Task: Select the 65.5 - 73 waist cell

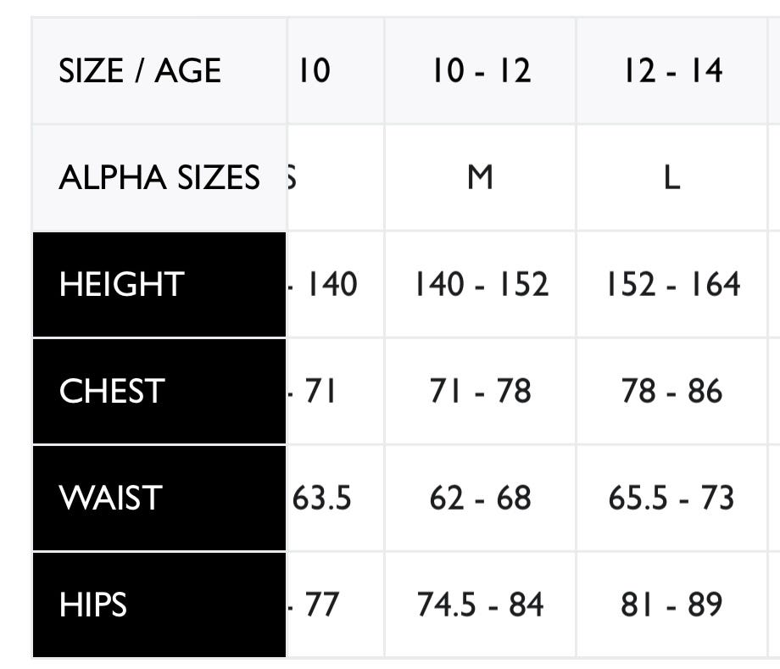Action: coord(671,498)
